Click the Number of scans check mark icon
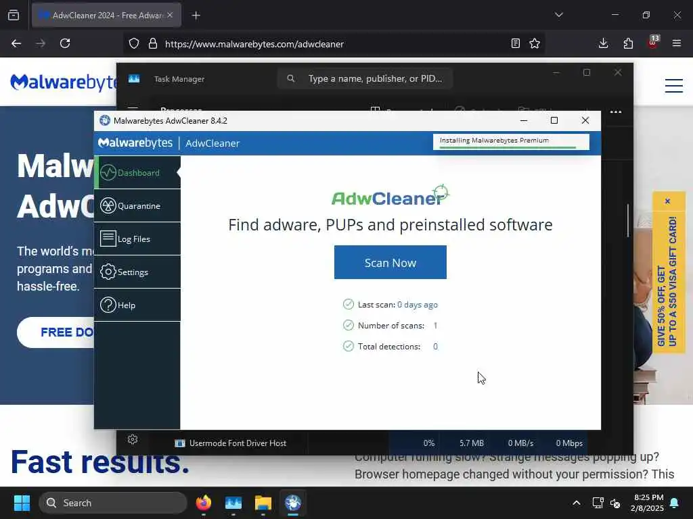This screenshot has width=693, height=519. click(349, 325)
